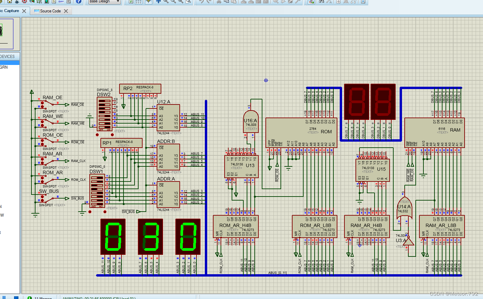This screenshot has width=483, height=299.
Task: Click the messages count in status bar
Action: pyautogui.click(x=43, y=298)
